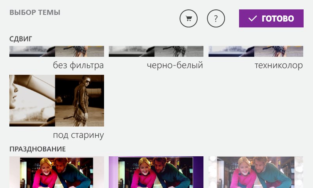Select the 'без фильтра' theme thumbnail
313x188 pixels.
(x=57, y=51)
